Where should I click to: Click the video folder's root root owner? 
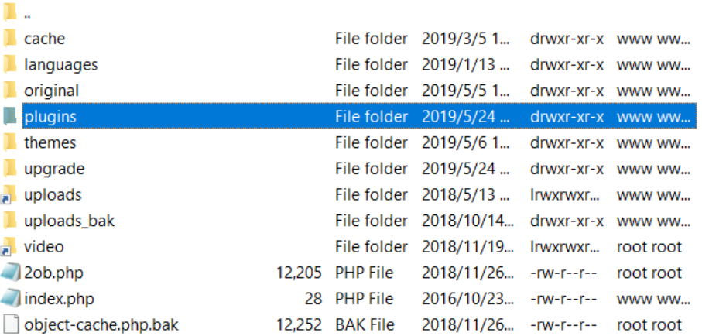649,247
